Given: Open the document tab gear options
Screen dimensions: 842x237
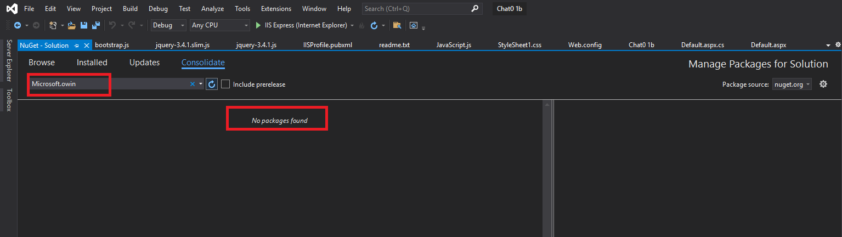Looking at the screenshot, I should pos(838,45).
